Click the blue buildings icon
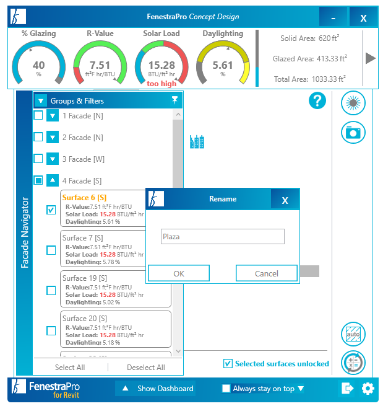Image resolution: width=383 pixels, height=406 pixels. [x=197, y=142]
